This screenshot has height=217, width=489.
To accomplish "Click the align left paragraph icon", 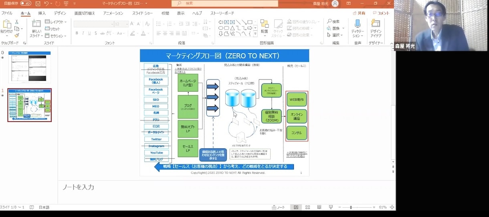I will 158,33.
